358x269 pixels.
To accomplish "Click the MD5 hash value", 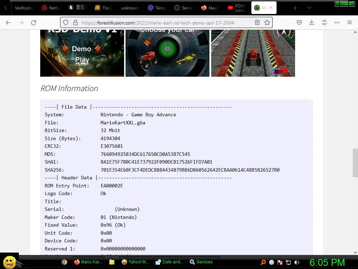I will pos(145,154).
